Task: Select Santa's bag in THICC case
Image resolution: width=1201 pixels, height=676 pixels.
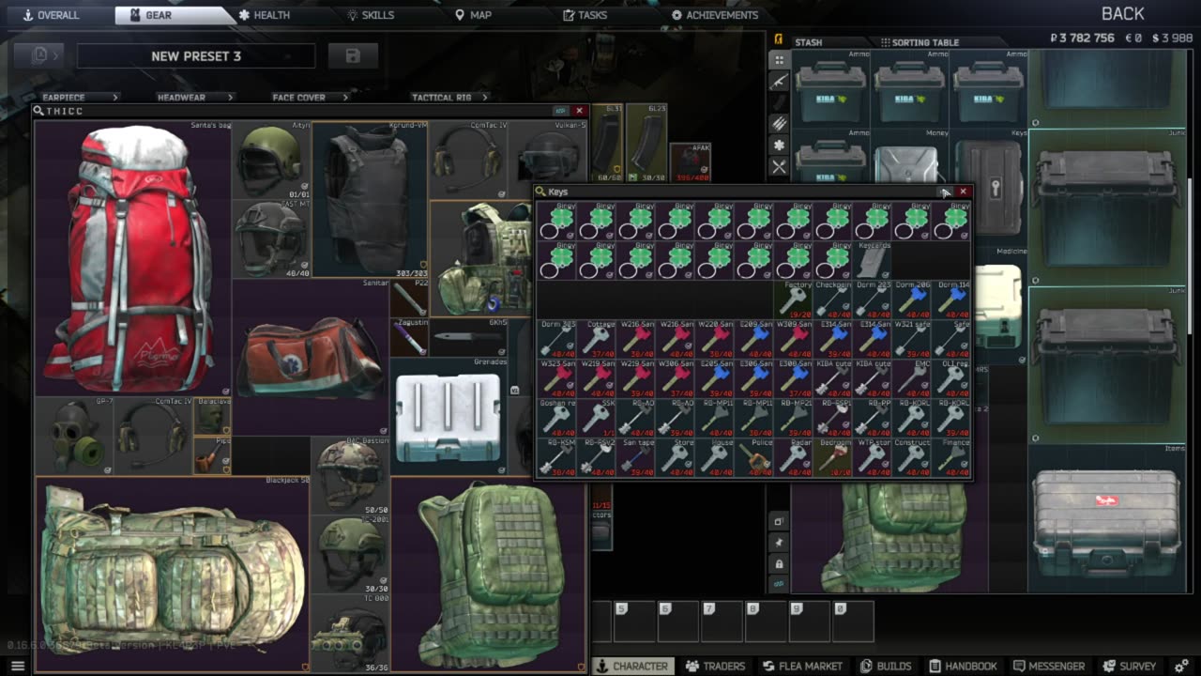Action: click(134, 258)
